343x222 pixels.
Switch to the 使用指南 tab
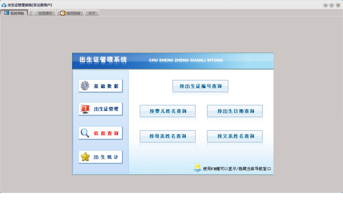70,13
